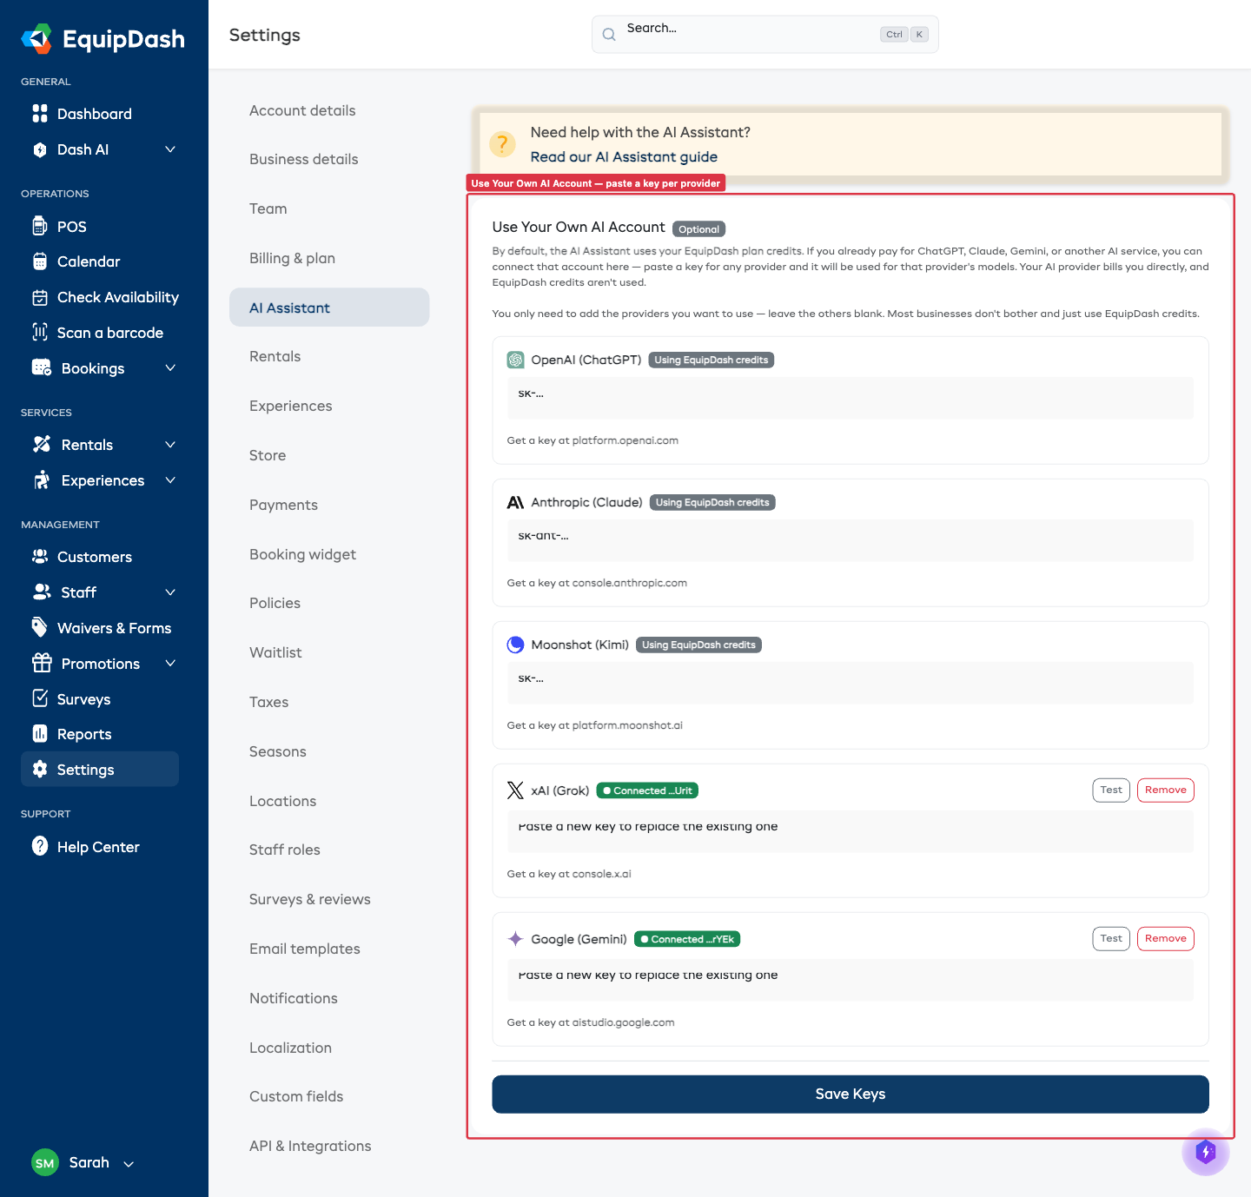Click the Dash AI hexagon icon
This screenshot has height=1197, width=1251.
(40, 149)
